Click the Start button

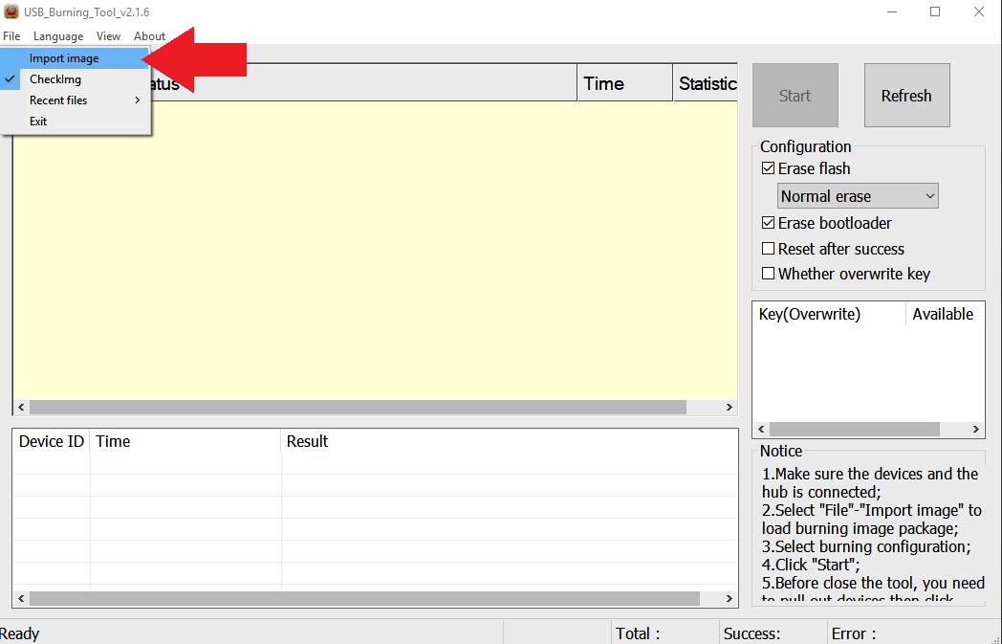(x=795, y=96)
